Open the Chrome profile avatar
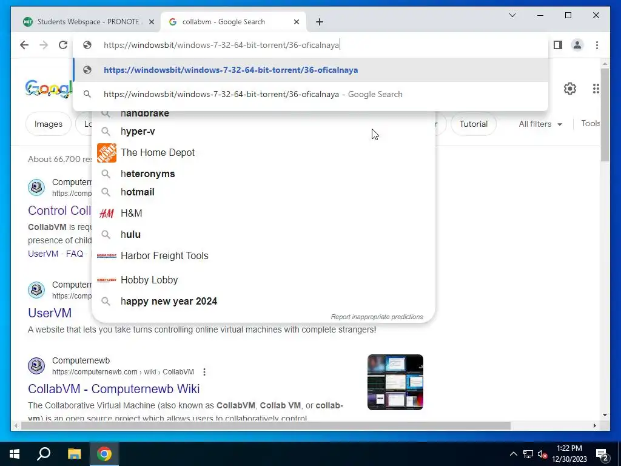Screen dimensions: 621x466 click(577, 45)
